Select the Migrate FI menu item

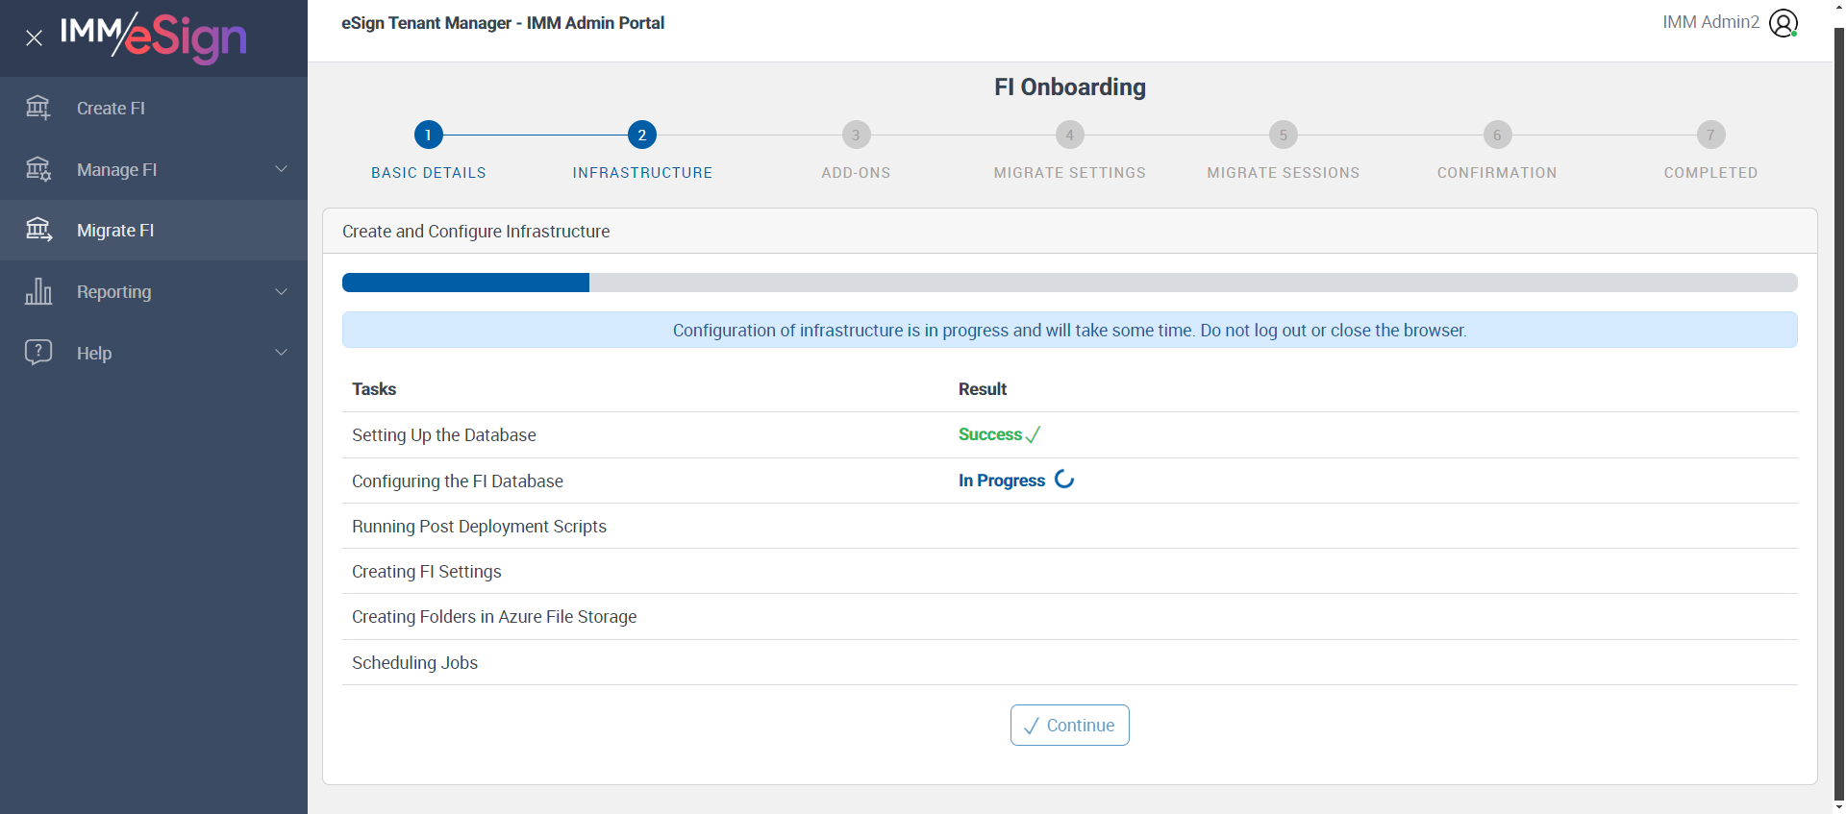coord(115,231)
